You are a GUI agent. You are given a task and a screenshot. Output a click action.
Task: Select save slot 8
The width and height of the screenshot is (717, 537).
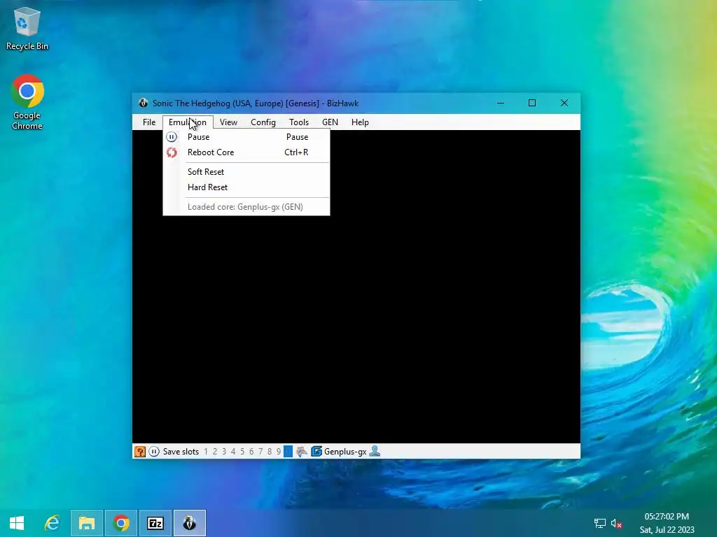(x=270, y=452)
